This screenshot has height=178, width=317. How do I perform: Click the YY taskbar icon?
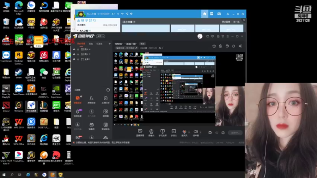click(61, 174)
